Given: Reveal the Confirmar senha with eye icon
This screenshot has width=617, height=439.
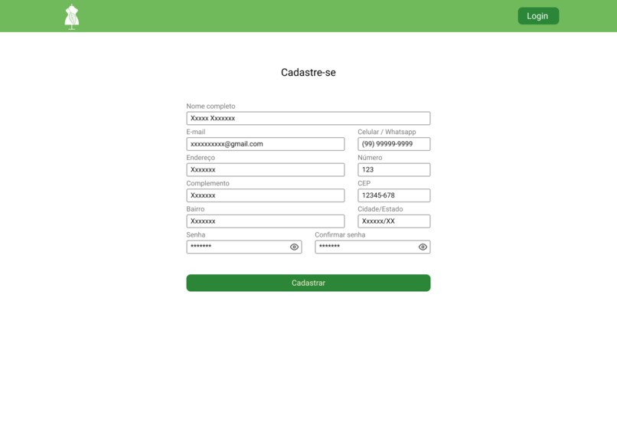Looking at the screenshot, I should 423,247.
